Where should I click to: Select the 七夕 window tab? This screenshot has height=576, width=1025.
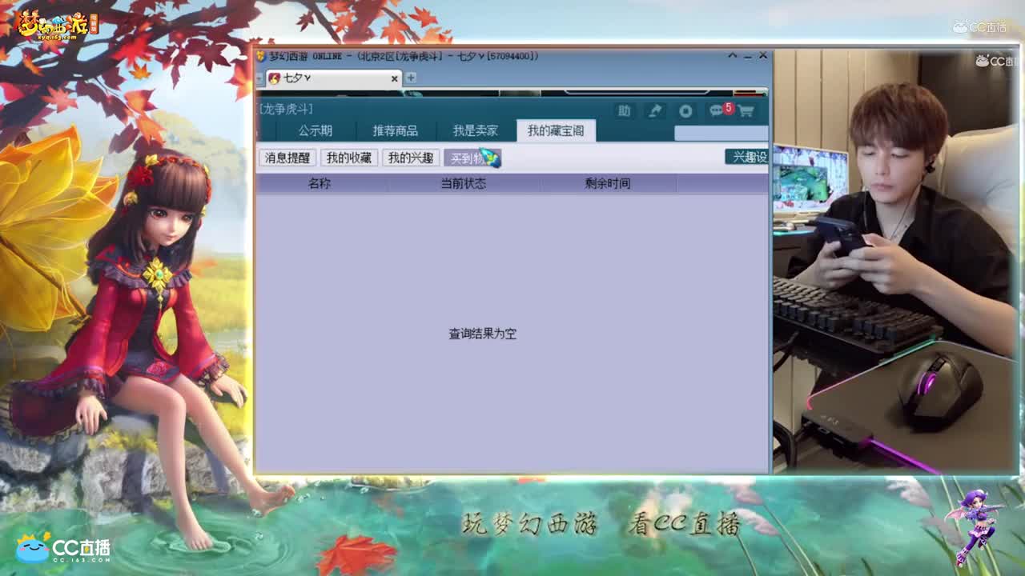pos(333,78)
